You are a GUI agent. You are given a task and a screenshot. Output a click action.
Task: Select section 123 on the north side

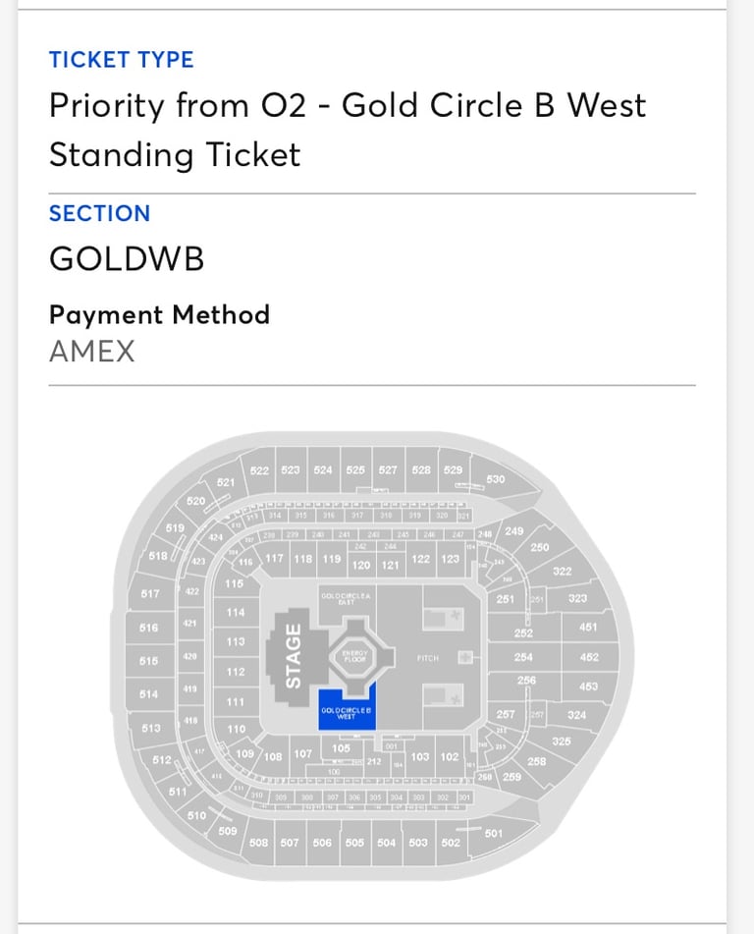(x=451, y=559)
